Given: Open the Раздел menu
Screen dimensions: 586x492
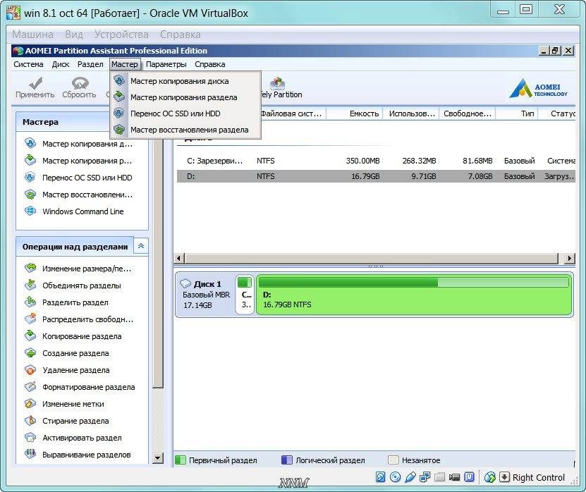Looking at the screenshot, I should click(90, 64).
